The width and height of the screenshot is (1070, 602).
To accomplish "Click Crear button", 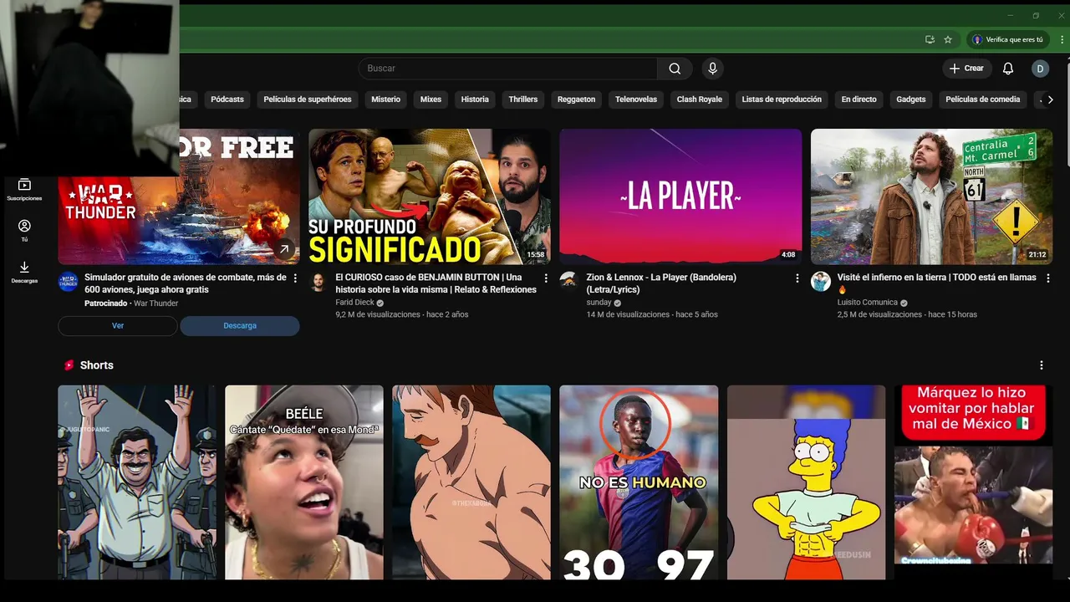I will (966, 69).
